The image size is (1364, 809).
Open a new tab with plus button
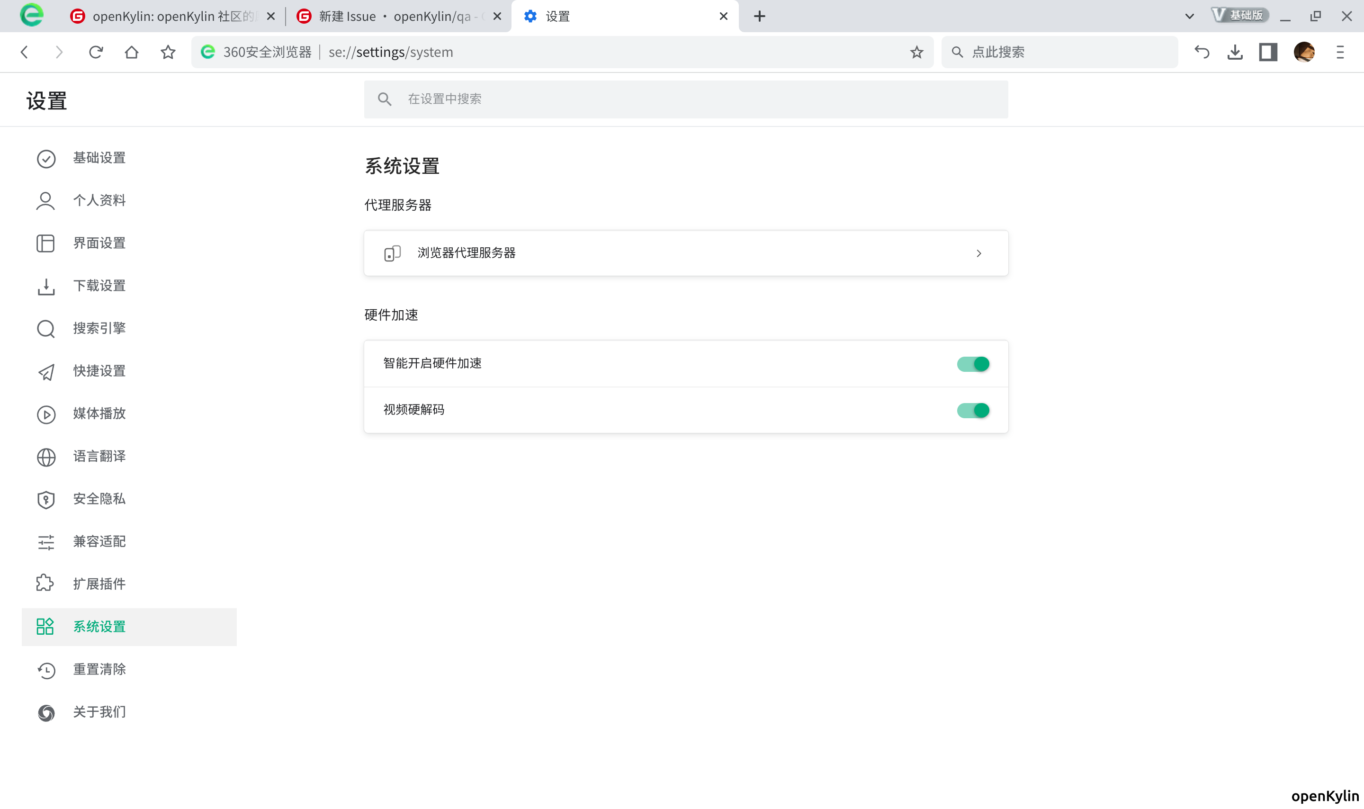point(760,17)
